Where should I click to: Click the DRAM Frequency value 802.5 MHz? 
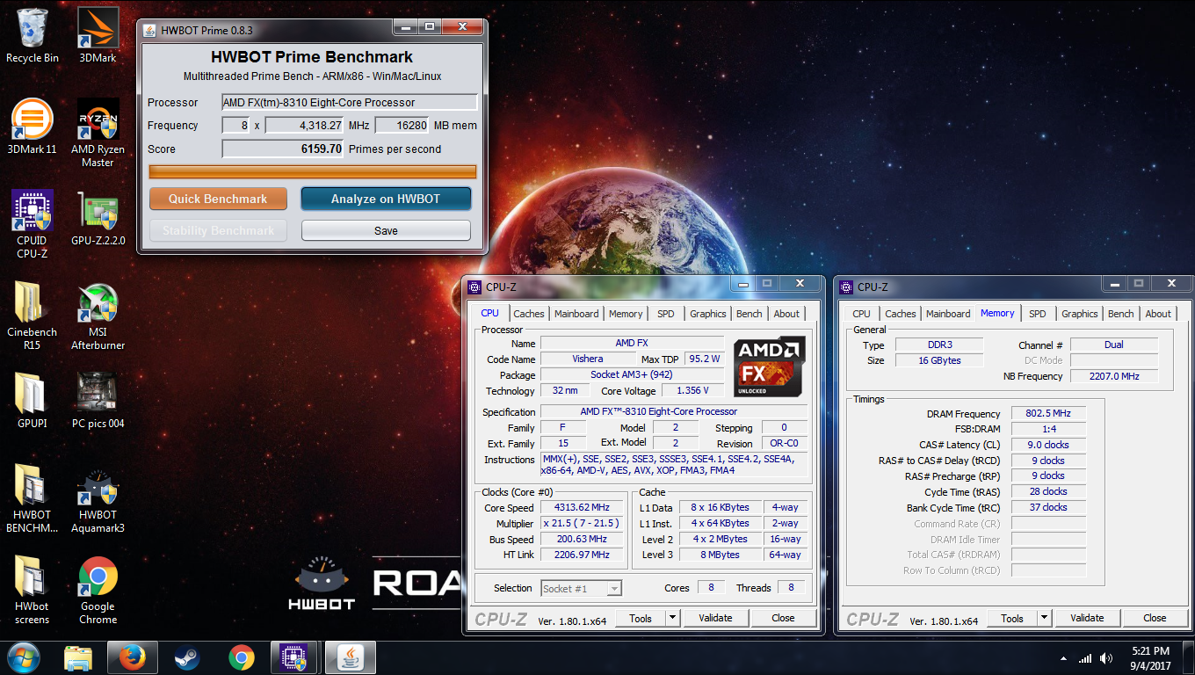click(x=1048, y=414)
